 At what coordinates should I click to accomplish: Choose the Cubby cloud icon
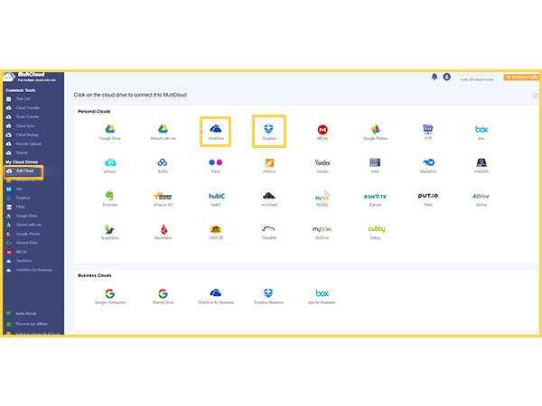[x=376, y=232]
